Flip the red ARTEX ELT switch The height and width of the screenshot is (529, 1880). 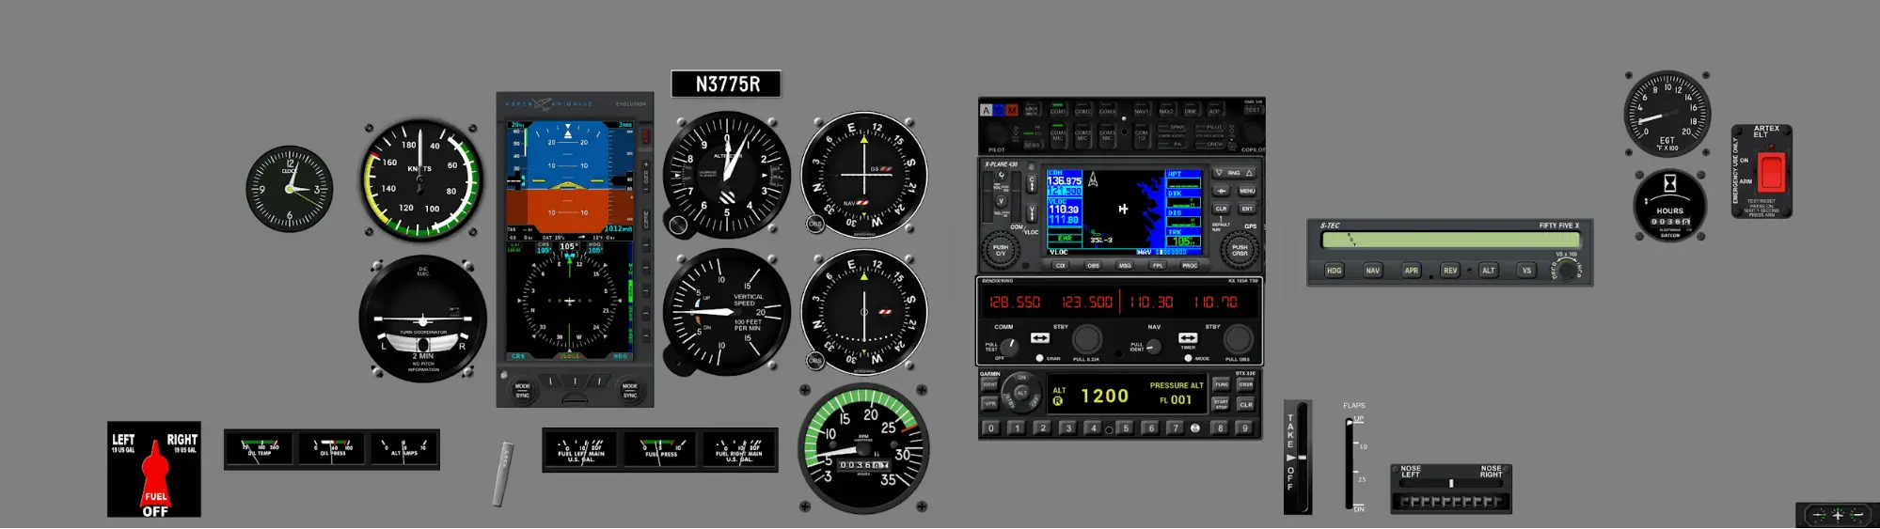click(1771, 171)
